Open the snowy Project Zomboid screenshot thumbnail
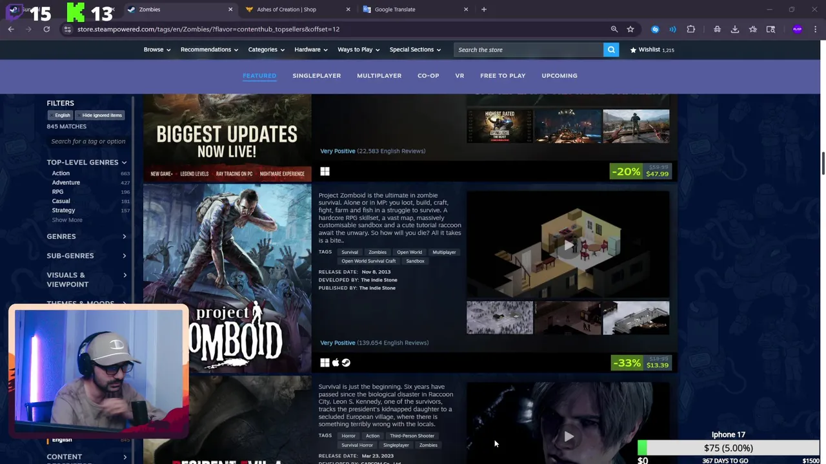The height and width of the screenshot is (464, 826). point(500,318)
